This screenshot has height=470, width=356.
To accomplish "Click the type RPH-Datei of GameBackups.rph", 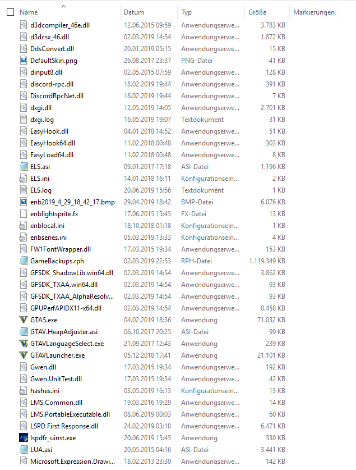I will [x=196, y=261].
